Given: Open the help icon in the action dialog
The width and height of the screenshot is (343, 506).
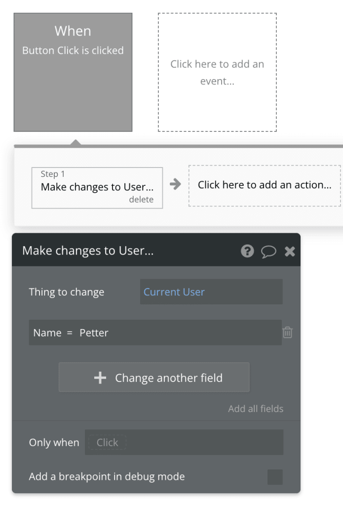Looking at the screenshot, I should click(247, 251).
